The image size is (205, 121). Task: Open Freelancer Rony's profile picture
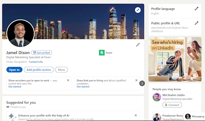tap(157, 117)
